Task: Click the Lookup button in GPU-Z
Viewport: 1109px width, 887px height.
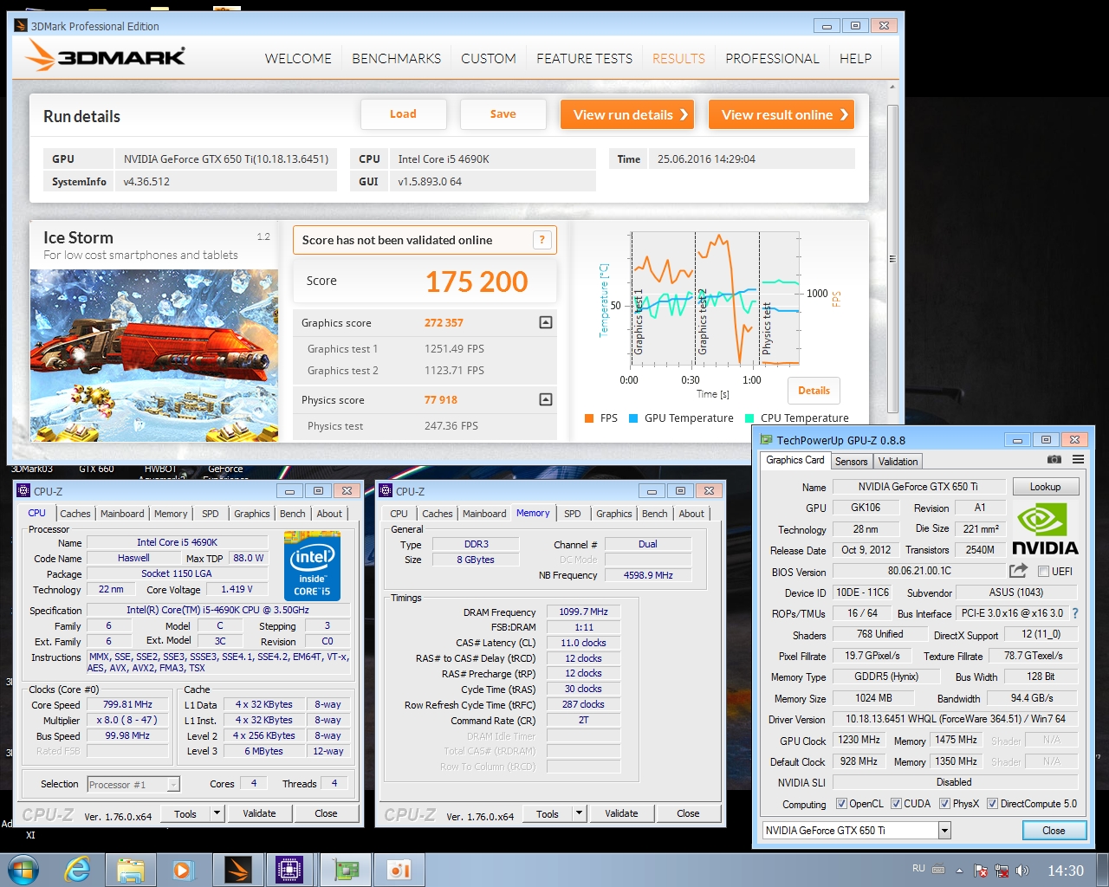Action: [1045, 487]
